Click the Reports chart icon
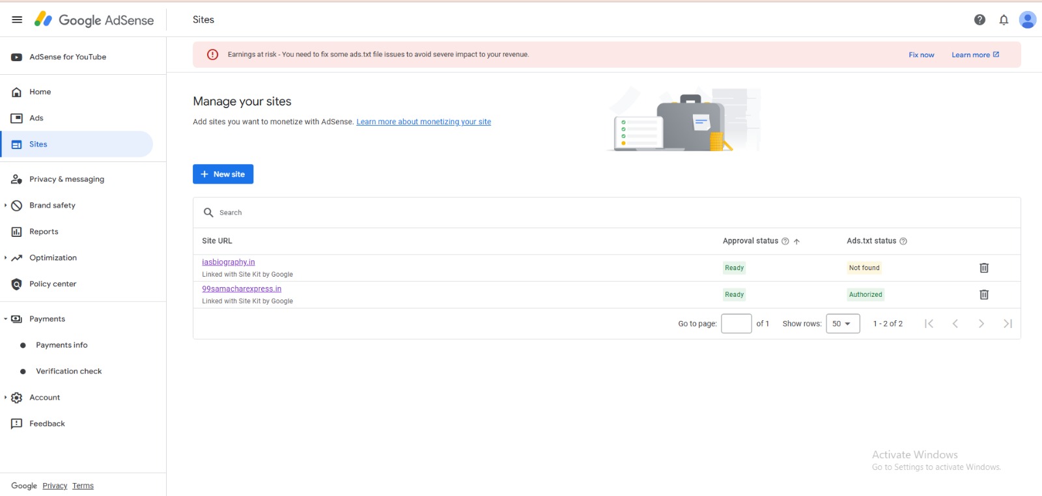 click(x=17, y=232)
